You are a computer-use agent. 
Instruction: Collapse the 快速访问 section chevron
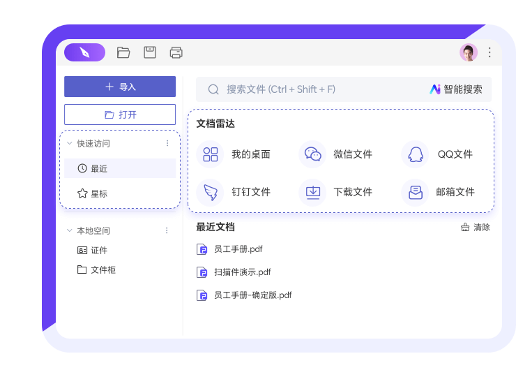[70, 143]
